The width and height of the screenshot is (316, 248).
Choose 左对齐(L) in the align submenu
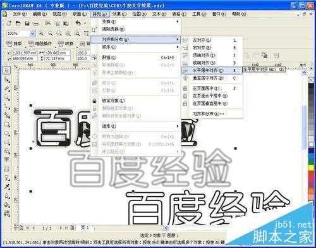(x=212, y=40)
